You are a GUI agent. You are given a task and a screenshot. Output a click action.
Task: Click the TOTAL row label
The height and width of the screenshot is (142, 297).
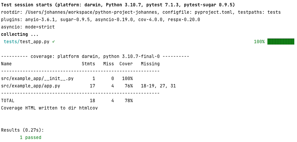(x=8, y=100)
